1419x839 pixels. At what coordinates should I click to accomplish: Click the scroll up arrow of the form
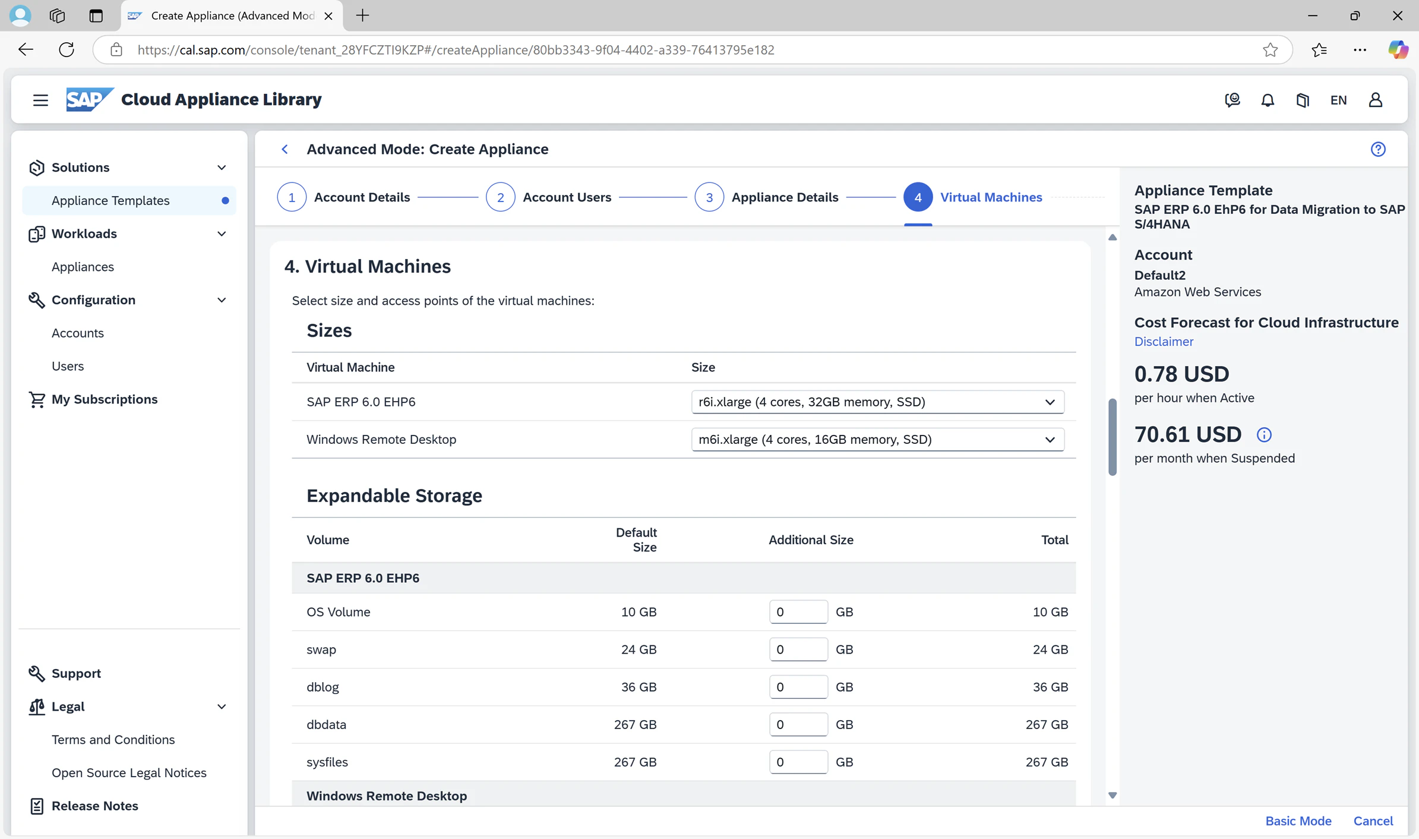coord(1113,237)
